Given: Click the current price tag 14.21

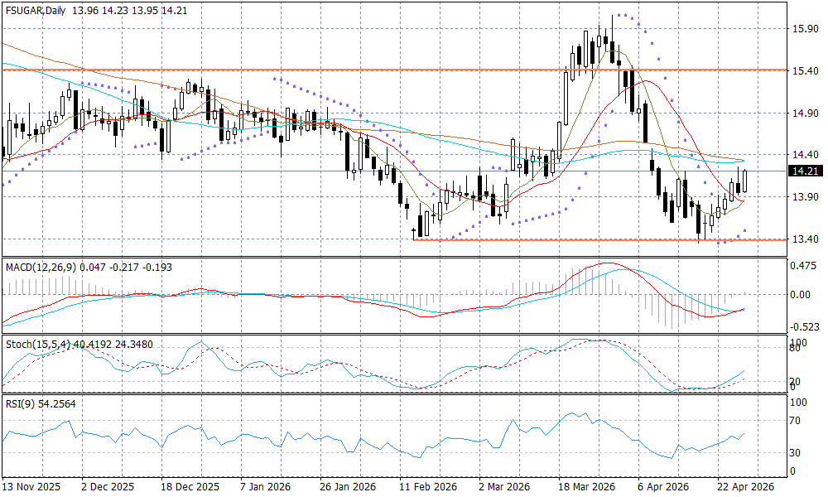Looking at the screenshot, I should [806, 171].
